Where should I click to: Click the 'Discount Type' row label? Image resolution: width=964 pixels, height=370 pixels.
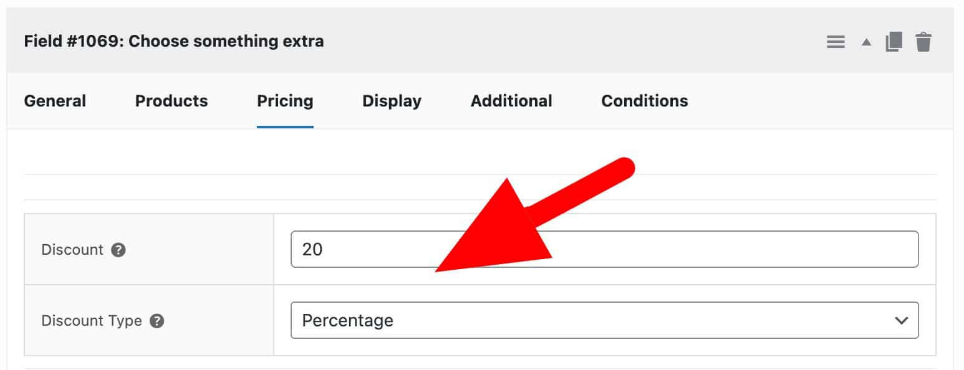pos(91,321)
